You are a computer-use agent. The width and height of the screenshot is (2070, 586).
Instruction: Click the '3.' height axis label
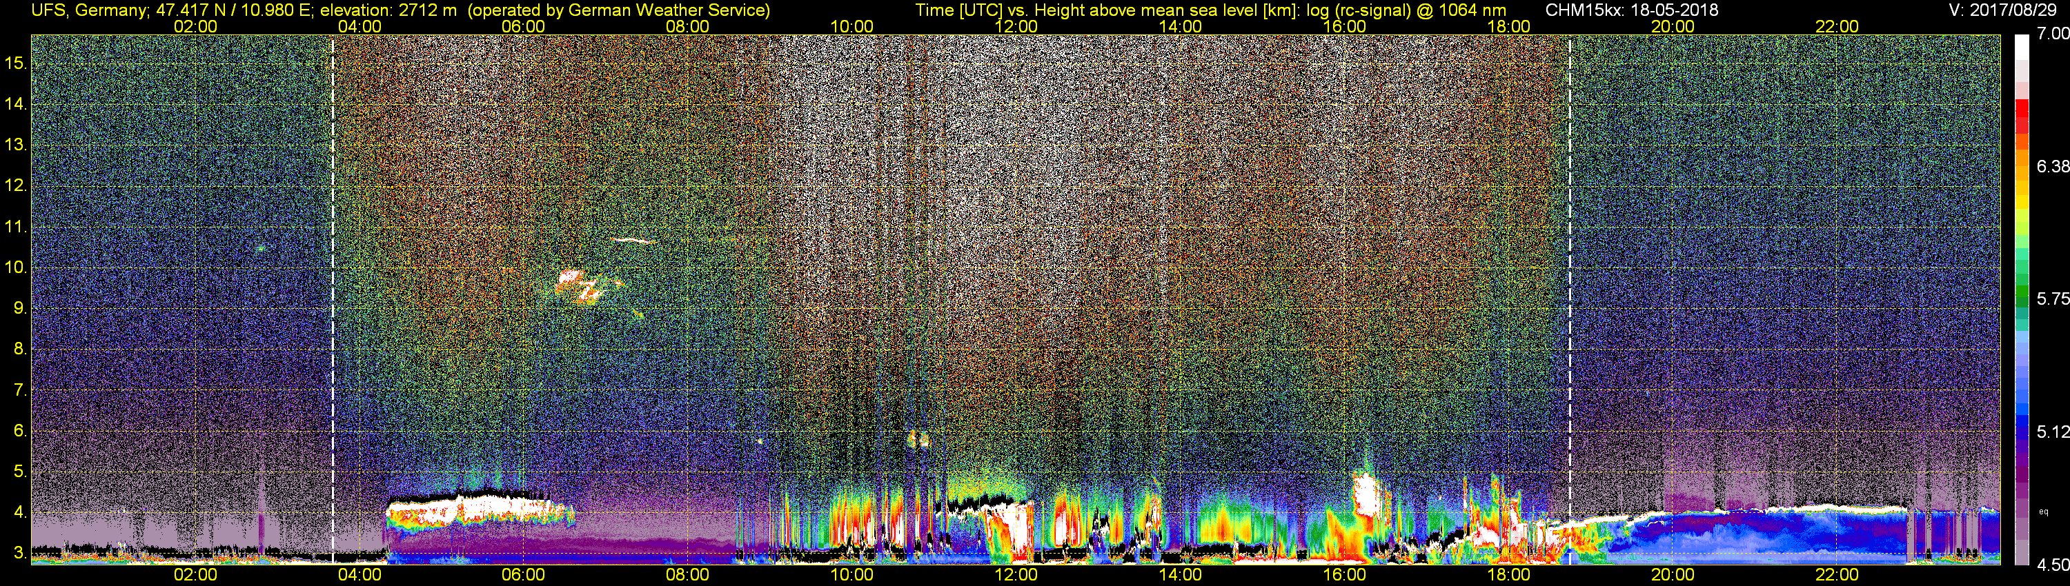[x=20, y=553]
